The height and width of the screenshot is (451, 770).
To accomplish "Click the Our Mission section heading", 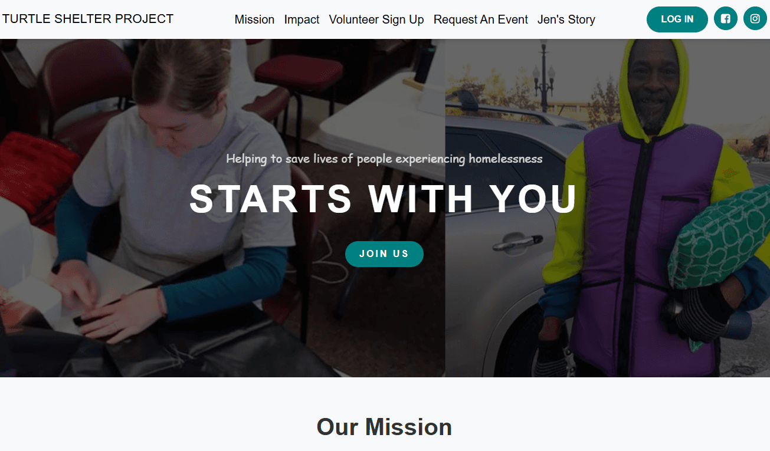I will pos(384,427).
